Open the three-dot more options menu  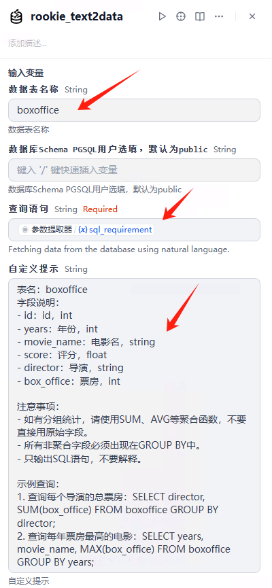(219, 16)
